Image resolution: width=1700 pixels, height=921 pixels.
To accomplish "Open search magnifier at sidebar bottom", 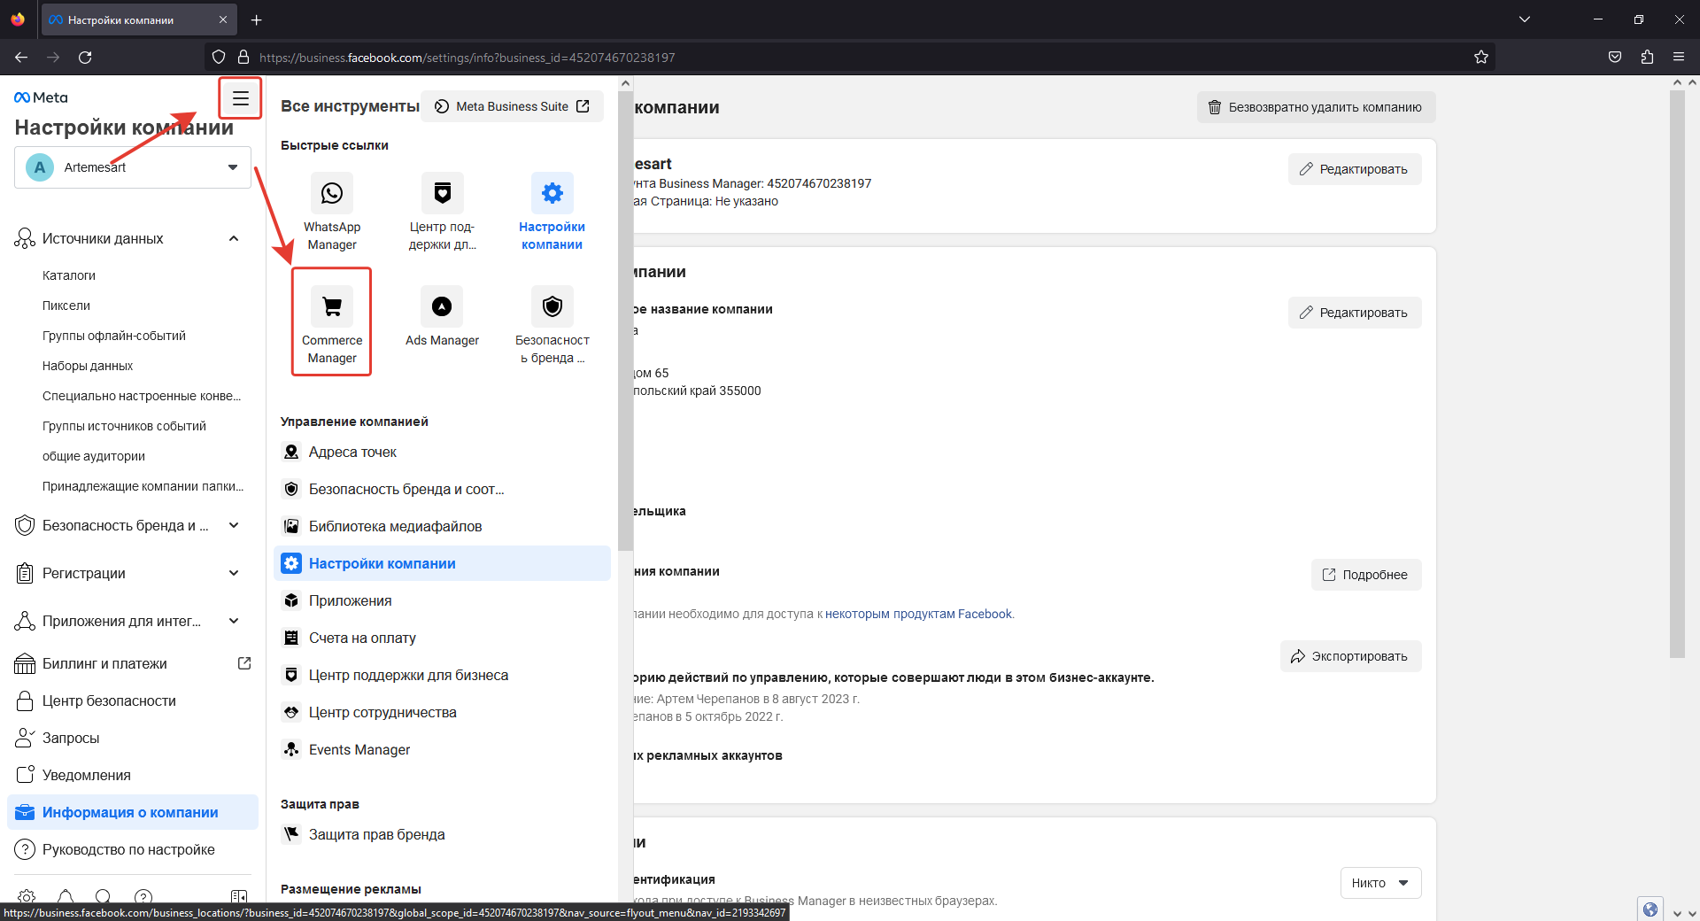I will 103,896.
